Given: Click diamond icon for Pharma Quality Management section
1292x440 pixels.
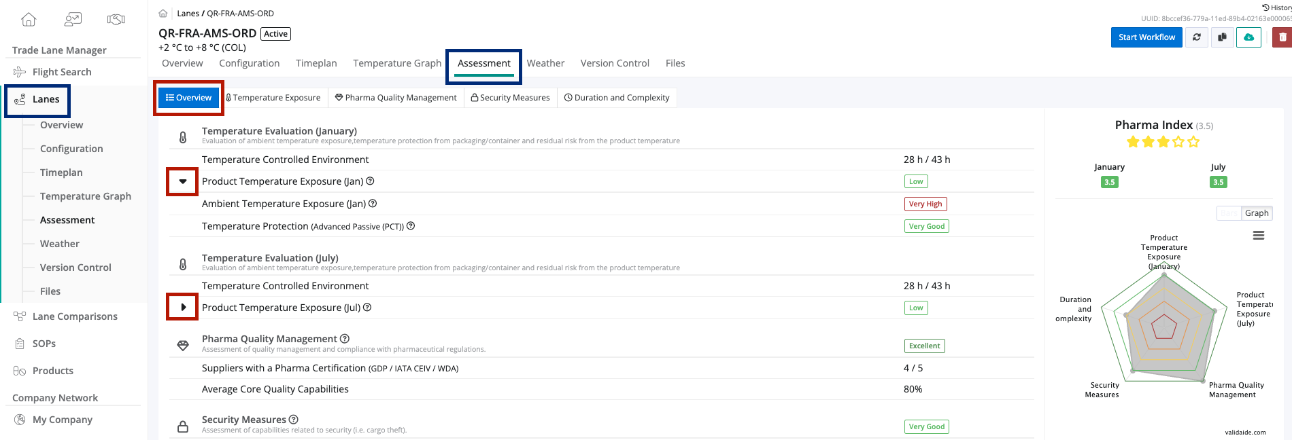Looking at the screenshot, I should (x=183, y=346).
